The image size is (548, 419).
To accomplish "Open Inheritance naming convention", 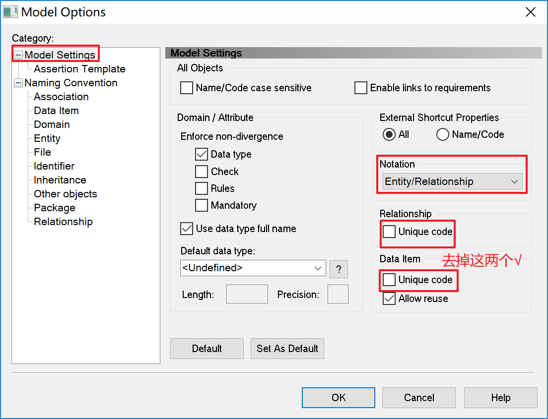I will click(x=60, y=180).
